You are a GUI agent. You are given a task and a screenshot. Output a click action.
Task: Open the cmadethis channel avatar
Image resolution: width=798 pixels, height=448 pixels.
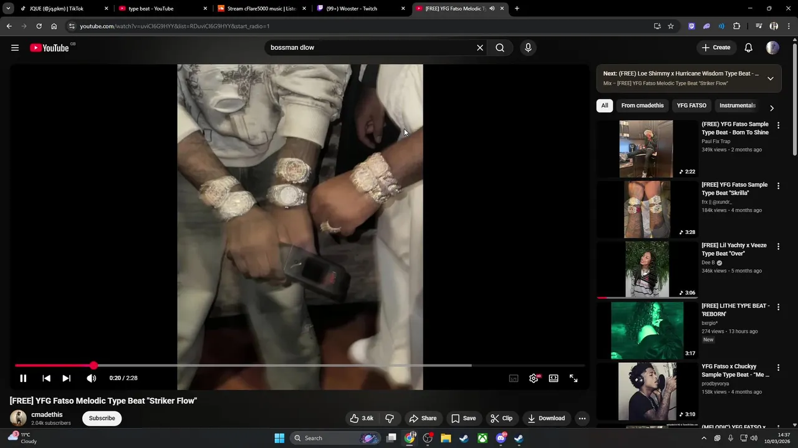pos(18,418)
